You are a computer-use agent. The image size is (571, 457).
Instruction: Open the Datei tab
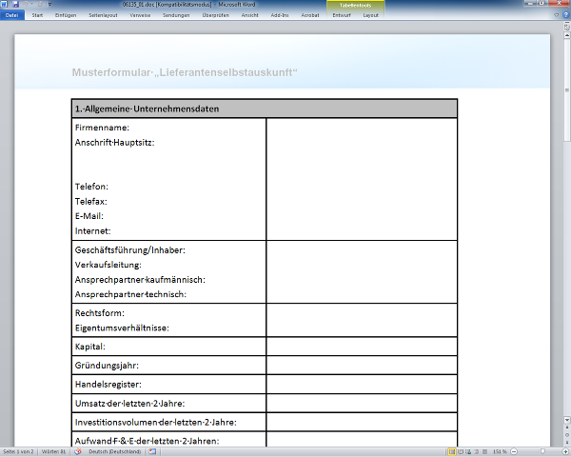click(12, 16)
